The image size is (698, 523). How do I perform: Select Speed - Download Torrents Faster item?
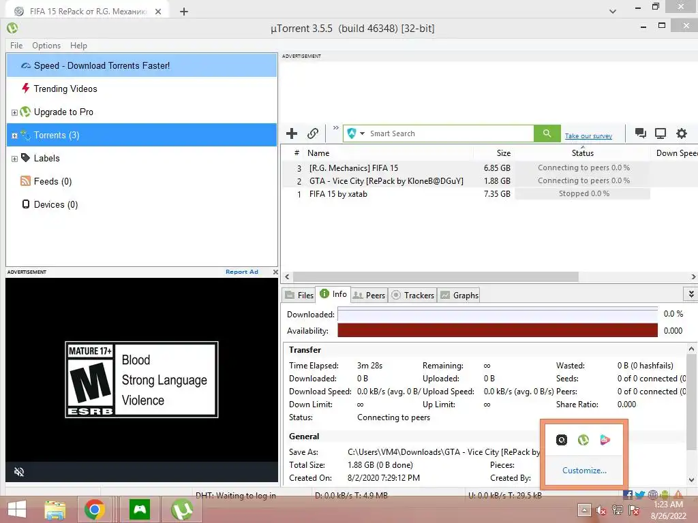pos(142,65)
